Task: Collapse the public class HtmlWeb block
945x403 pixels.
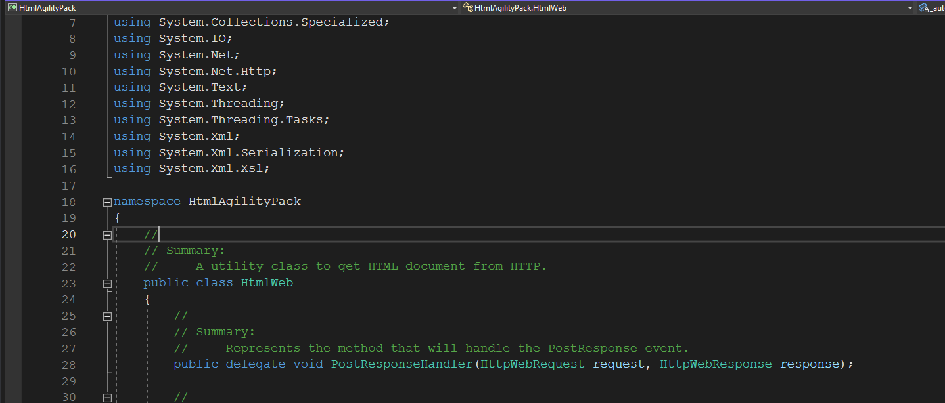Action: click(107, 284)
